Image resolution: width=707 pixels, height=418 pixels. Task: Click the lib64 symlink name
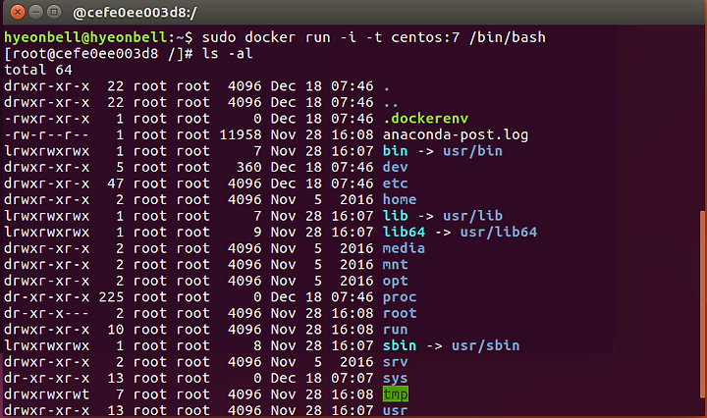coord(404,232)
